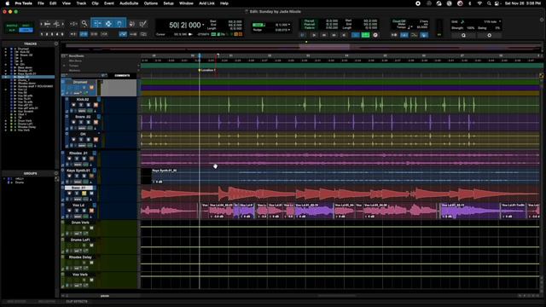This screenshot has width=546, height=307.
Task: Expand the Tempo ruler disclosure triangle
Action: [64, 66]
